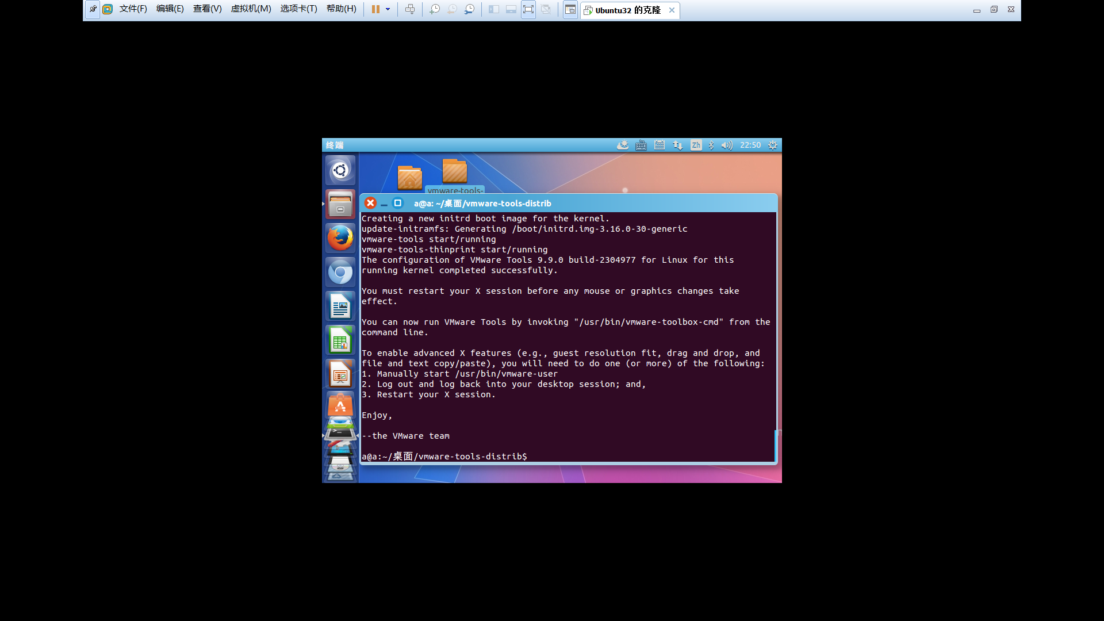Viewport: 1104px width, 621px height.
Task: Open the network indicator menu
Action: click(678, 145)
